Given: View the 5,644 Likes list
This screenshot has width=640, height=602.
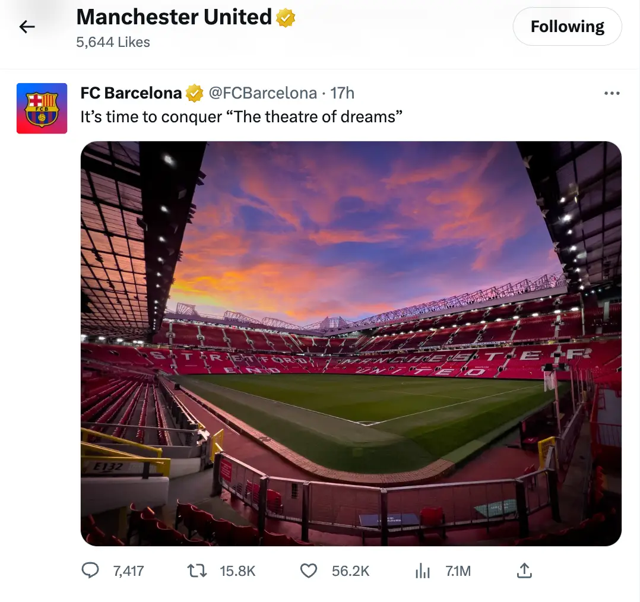Looking at the screenshot, I should (x=113, y=42).
